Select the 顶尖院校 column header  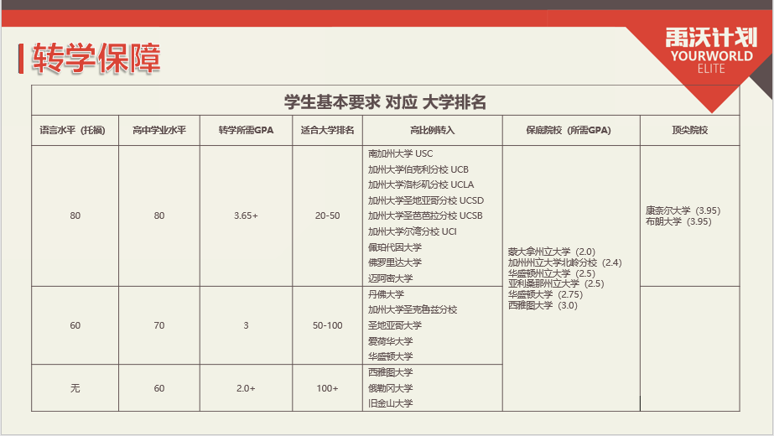689,131
